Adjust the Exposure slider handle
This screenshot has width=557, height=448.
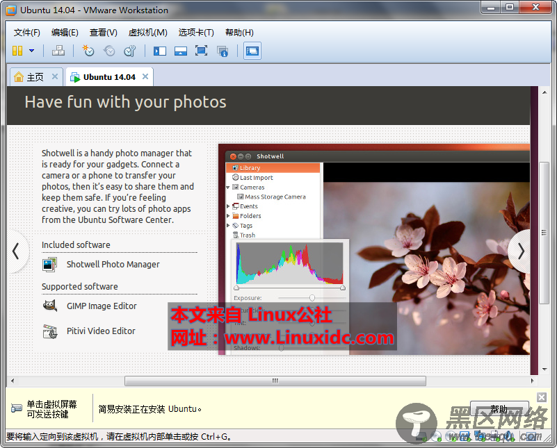(x=312, y=298)
